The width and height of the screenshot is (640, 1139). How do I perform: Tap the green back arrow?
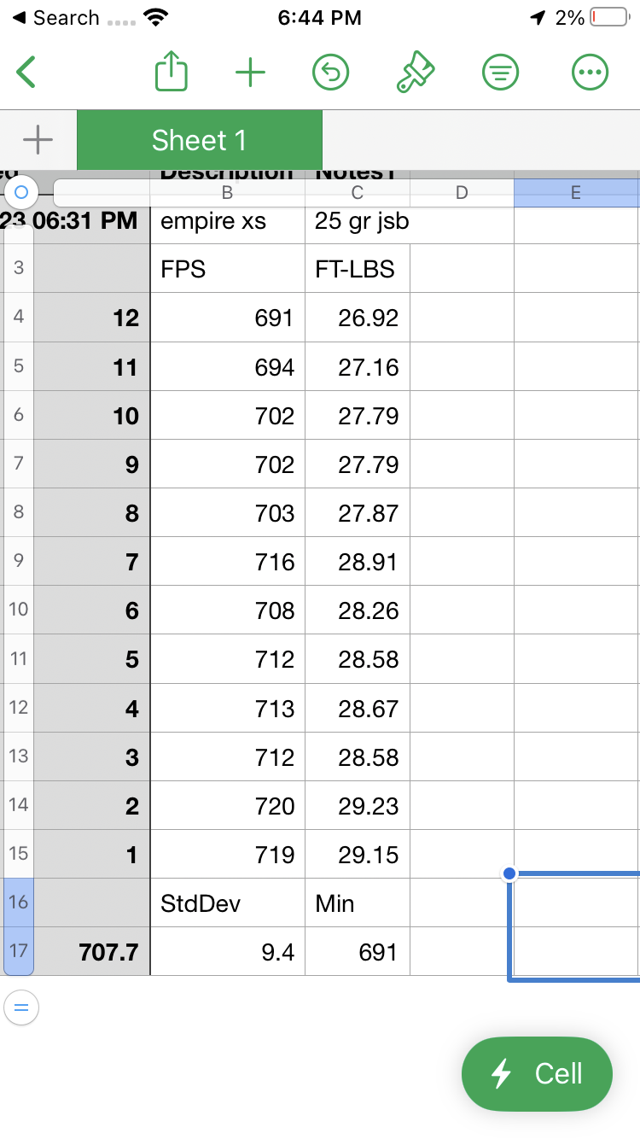click(26, 73)
